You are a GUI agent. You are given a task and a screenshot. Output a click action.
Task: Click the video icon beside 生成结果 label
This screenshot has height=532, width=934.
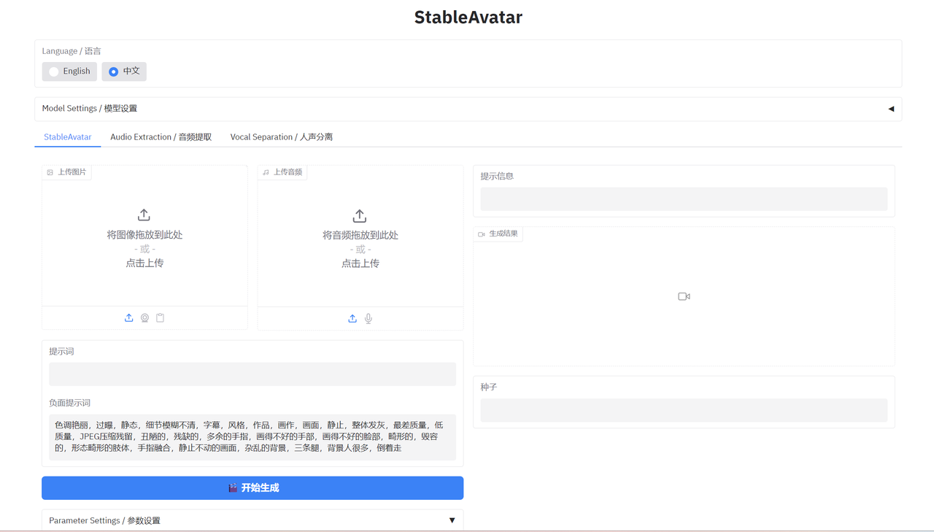tap(482, 234)
